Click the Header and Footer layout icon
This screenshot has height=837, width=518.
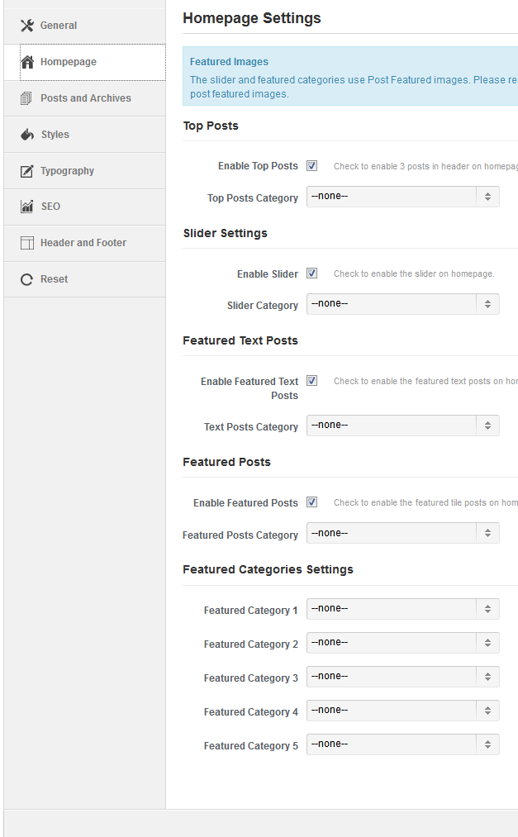click(x=27, y=243)
